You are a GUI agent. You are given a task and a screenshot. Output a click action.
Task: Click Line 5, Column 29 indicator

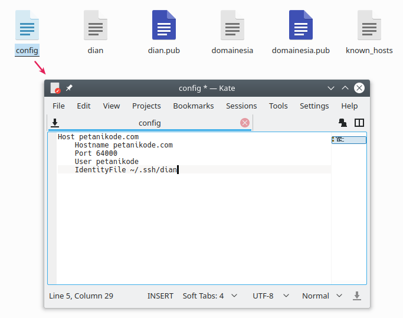81,296
